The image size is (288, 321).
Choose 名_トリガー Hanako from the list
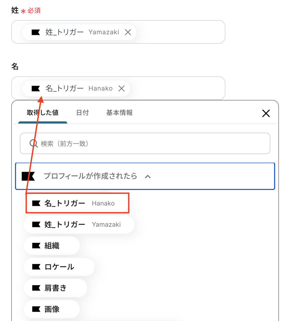[78, 203]
